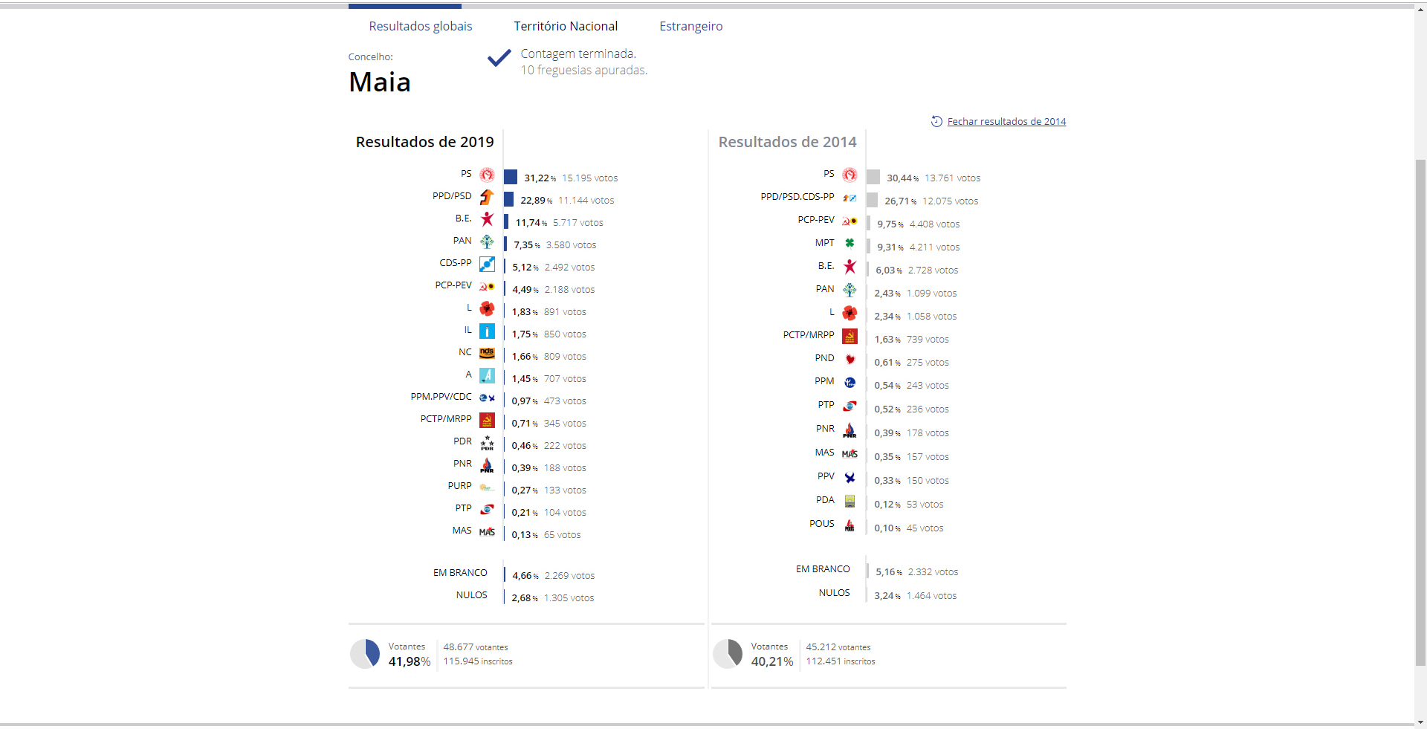
Task: Click the NC party logo icon
Action: (487, 353)
